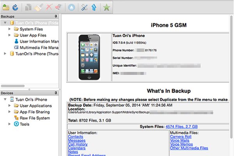Collapse Tuan Ori's iPhone in Devices panel
234x156 pixels.
pos(5,99)
